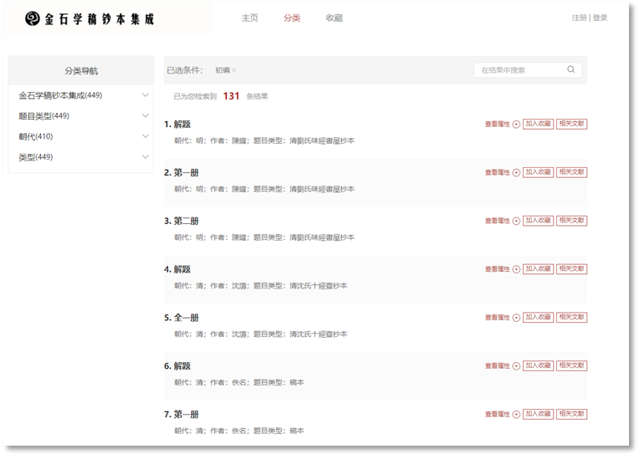Viewport: 639px width, 454px height.
Task: Switch to the 收藏 navigation tab
Action: point(335,18)
